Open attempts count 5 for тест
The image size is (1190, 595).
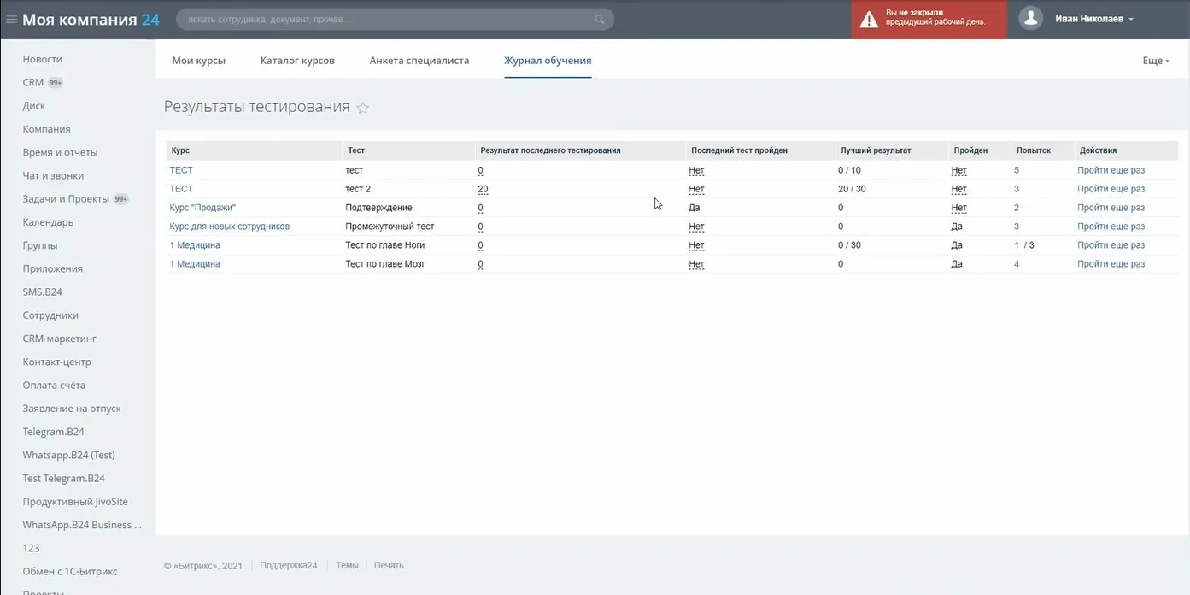(x=1017, y=170)
